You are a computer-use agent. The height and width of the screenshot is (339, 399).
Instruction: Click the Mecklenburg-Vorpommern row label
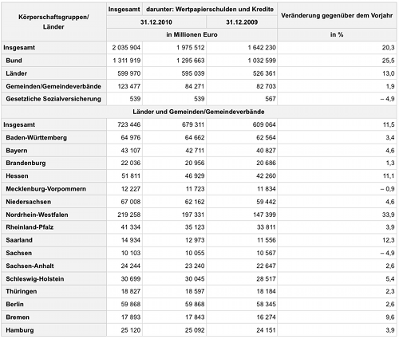pos(45,189)
